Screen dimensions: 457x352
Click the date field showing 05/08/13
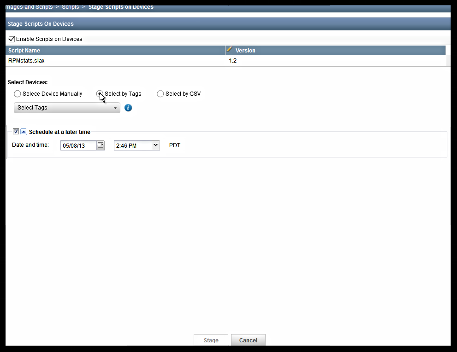tap(79, 145)
